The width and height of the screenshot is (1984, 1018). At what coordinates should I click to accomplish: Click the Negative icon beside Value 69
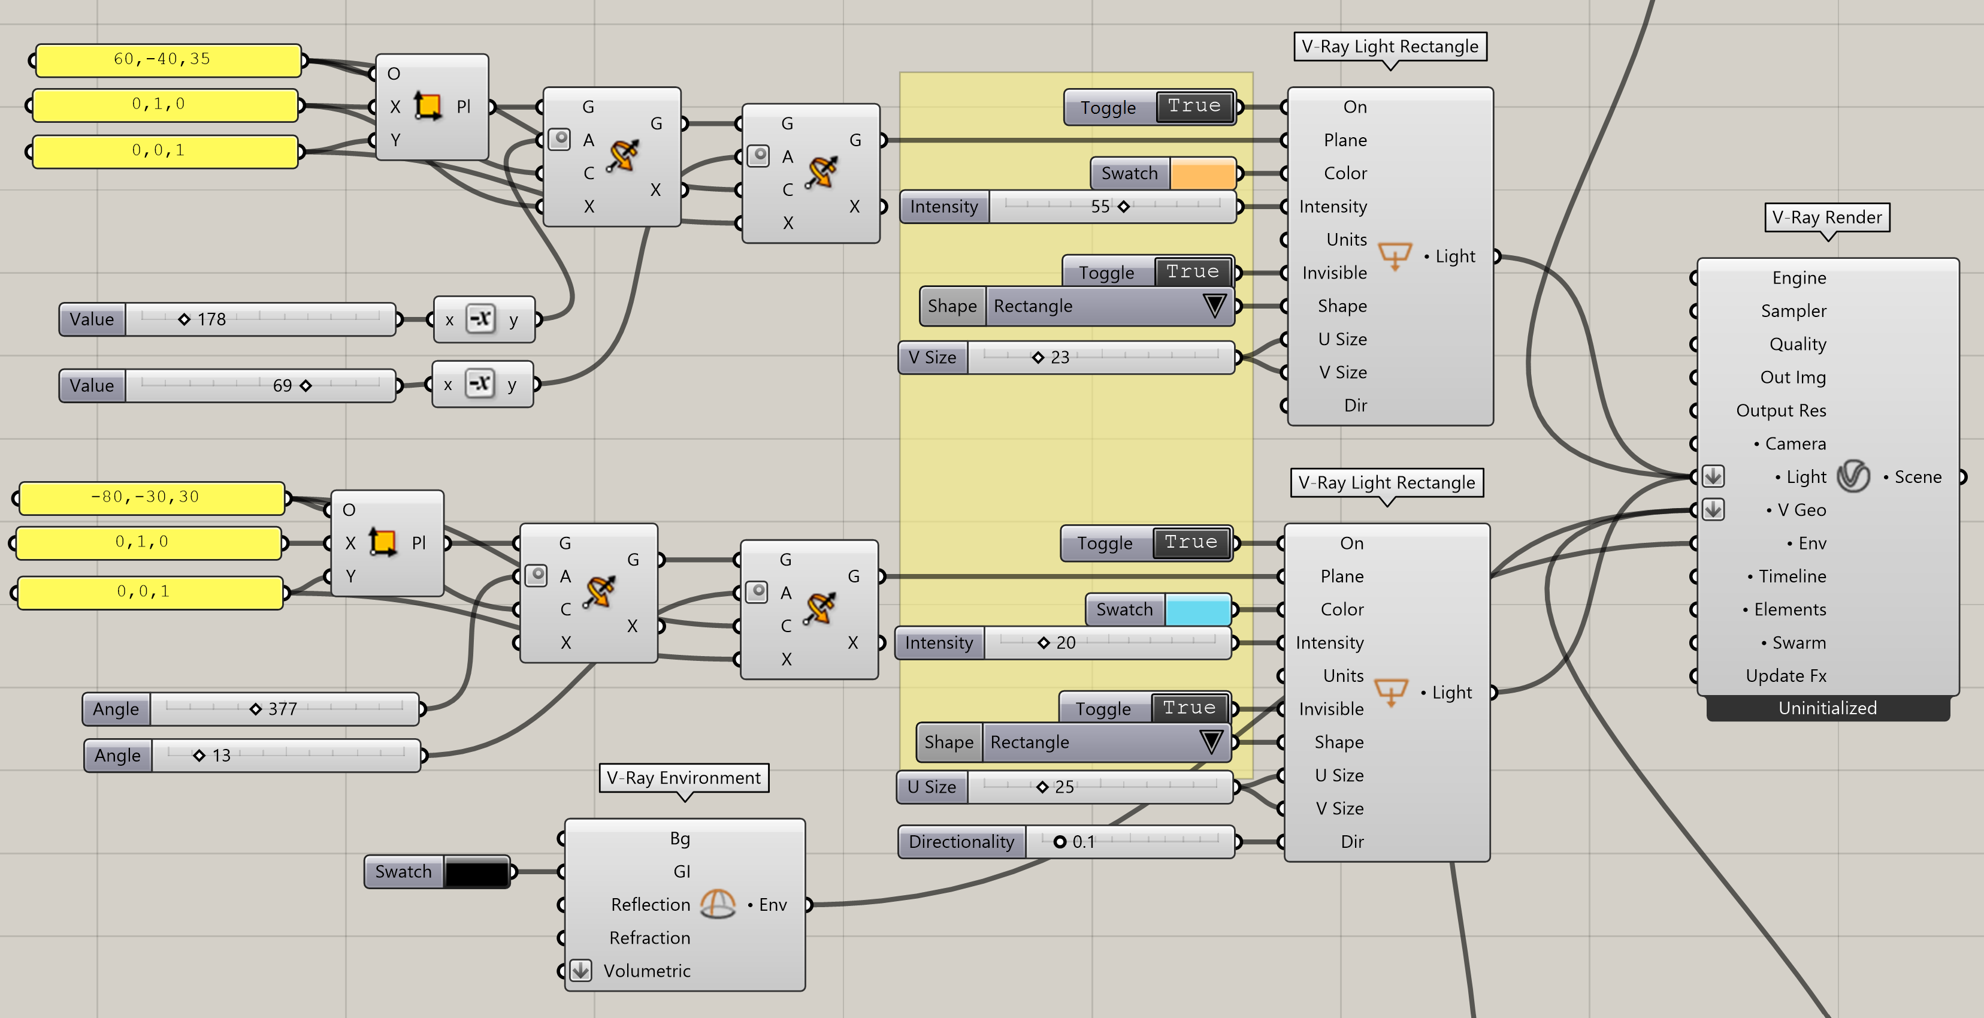click(x=480, y=384)
